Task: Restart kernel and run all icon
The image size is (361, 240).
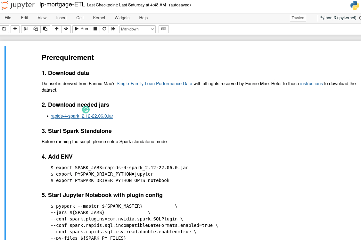Action: pos(113,29)
